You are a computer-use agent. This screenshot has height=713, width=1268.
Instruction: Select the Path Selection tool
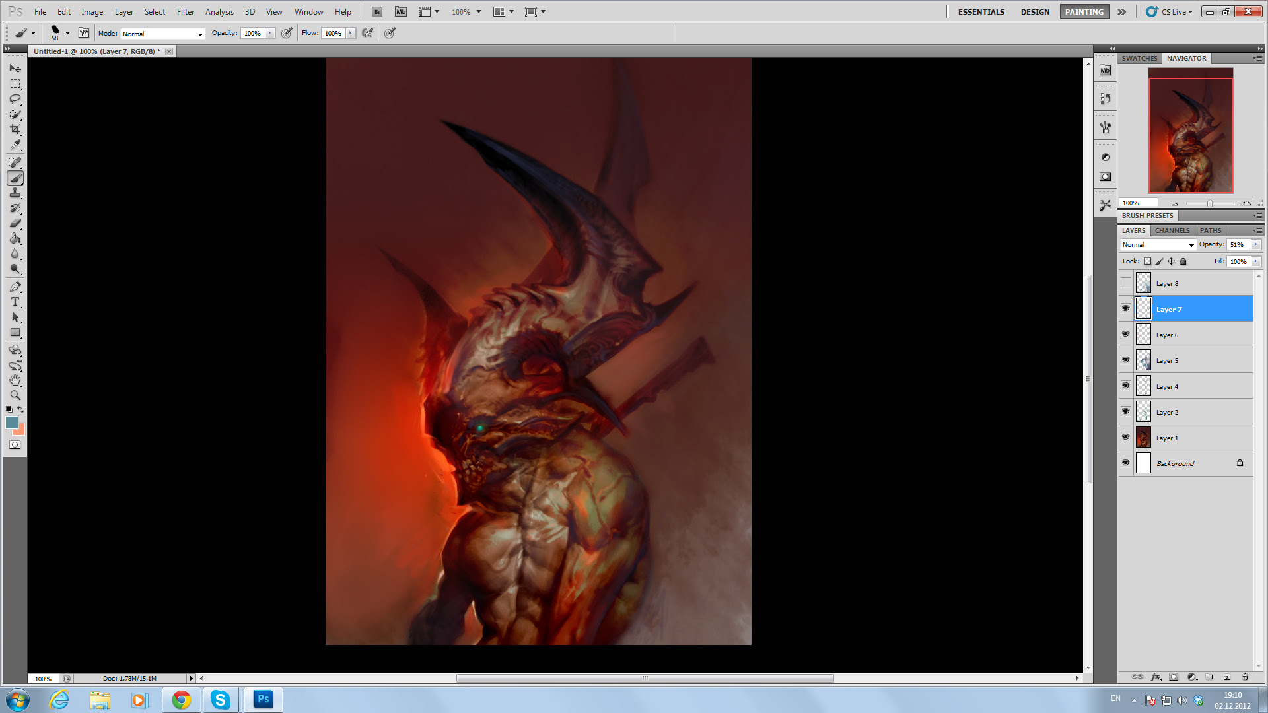tap(15, 317)
